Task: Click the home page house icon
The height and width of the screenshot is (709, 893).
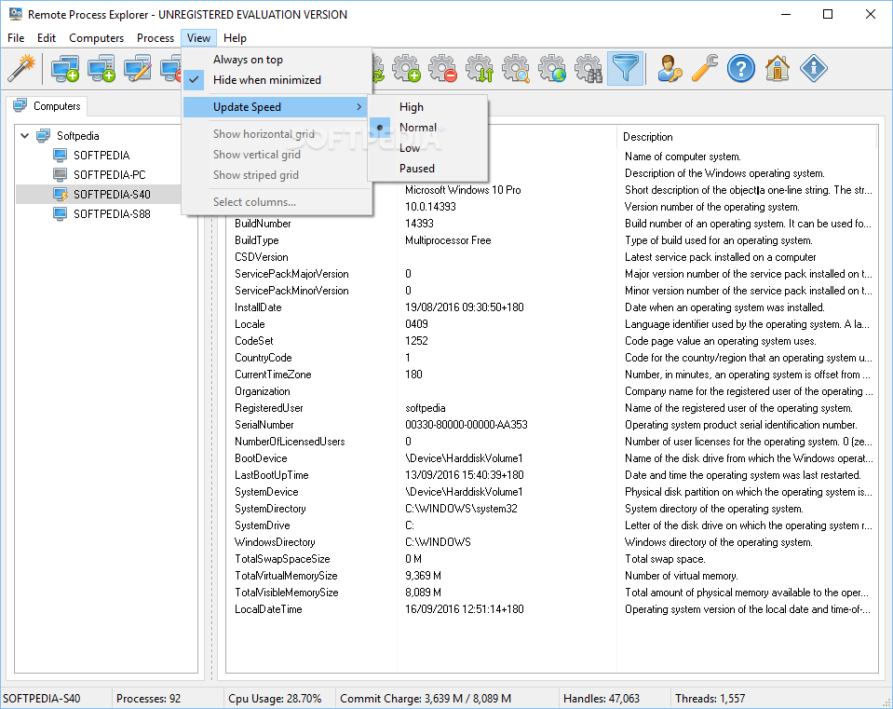Action: click(x=778, y=68)
